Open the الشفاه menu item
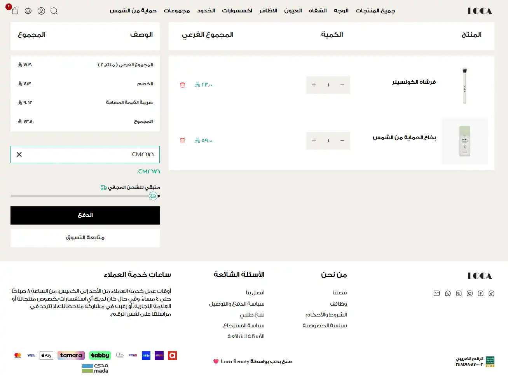 click(x=318, y=11)
